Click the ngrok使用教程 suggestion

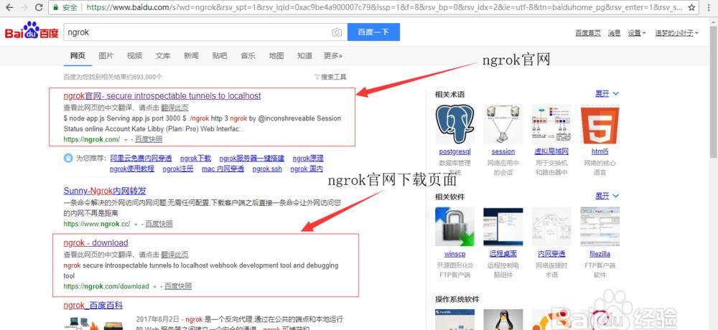[x=132, y=169]
